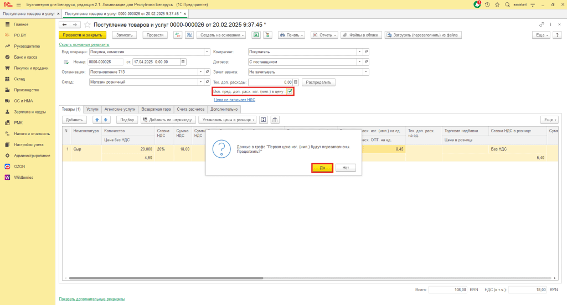Click Показать дополнительные реквизиты link

pyautogui.click(x=92, y=299)
